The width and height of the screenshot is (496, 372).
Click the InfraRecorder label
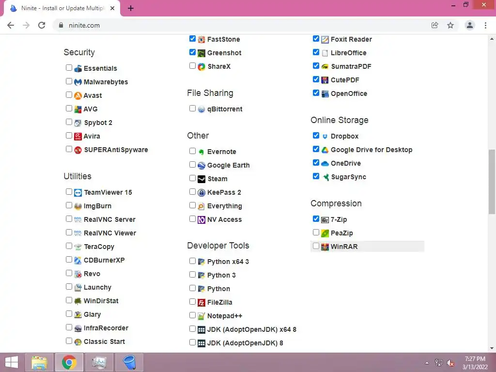pos(106,328)
